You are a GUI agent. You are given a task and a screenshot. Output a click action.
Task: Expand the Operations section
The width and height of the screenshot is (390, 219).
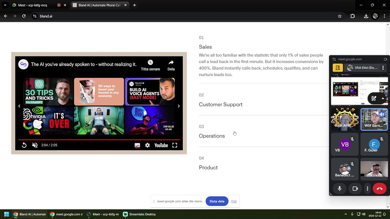tap(212, 136)
